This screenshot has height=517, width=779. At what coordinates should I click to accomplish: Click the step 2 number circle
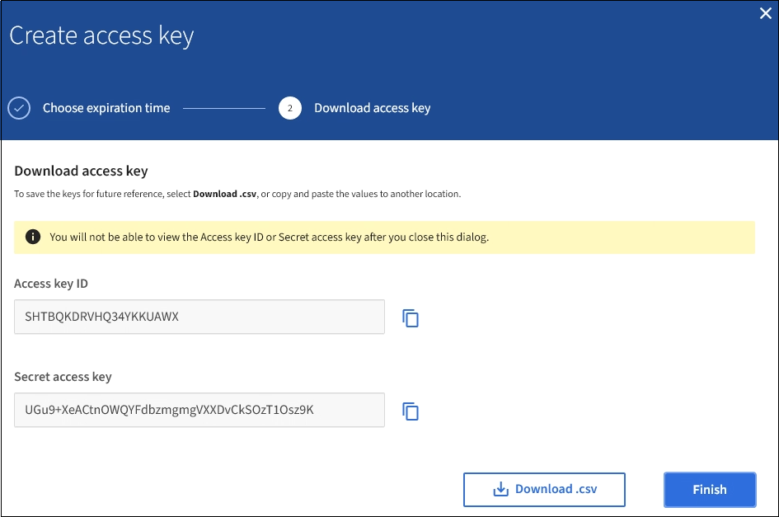click(289, 108)
